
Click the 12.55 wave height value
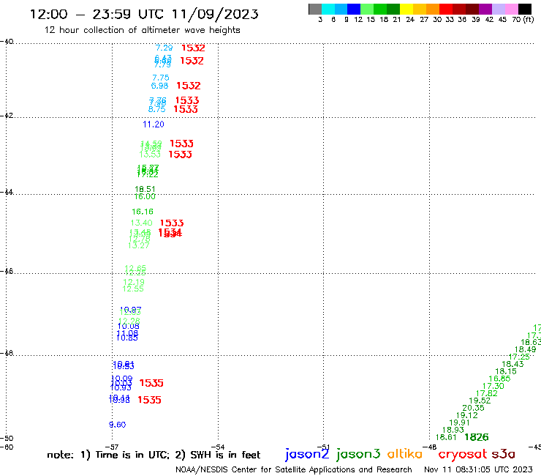click(133, 289)
